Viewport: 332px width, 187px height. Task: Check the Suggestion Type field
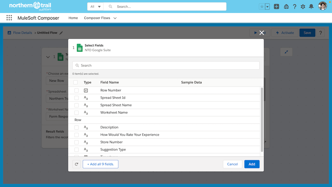click(x=76, y=150)
